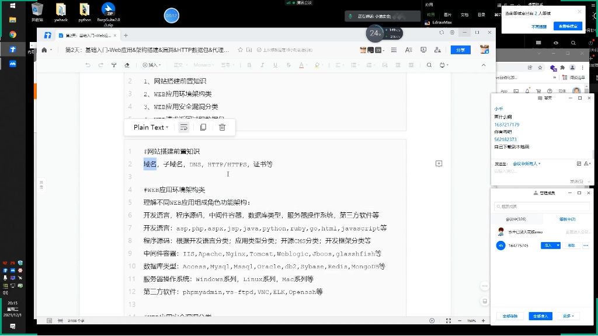Open a new tab with the plus button
This screenshot has height=336, width=598.
[126, 36]
